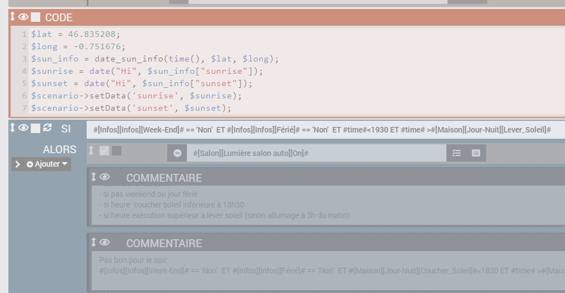This screenshot has width=565, height=293.
Task: Toggle eye of the first COMMENTAIRE block
Action: coord(105,177)
